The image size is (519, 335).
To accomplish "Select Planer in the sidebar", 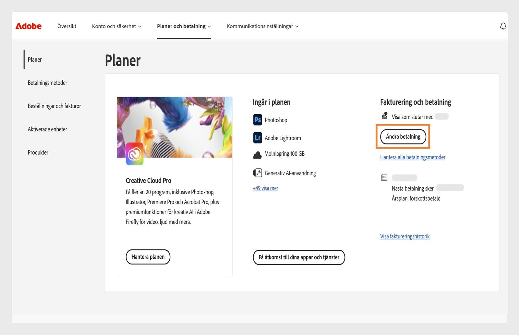I will click(x=35, y=60).
